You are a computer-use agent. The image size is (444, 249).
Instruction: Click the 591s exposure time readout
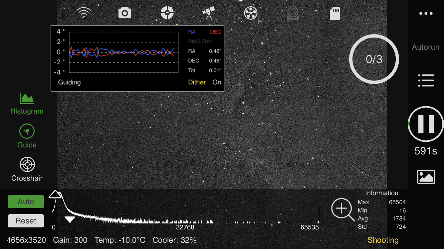(426, 151)
